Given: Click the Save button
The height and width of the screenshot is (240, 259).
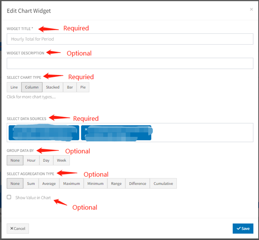Looking at the screenshot, I should 243,228.
